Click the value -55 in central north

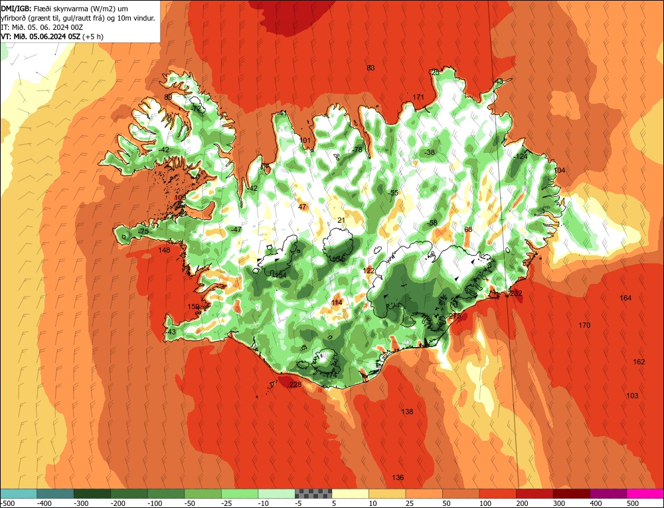pyautogui.click(x=393, y=193)
